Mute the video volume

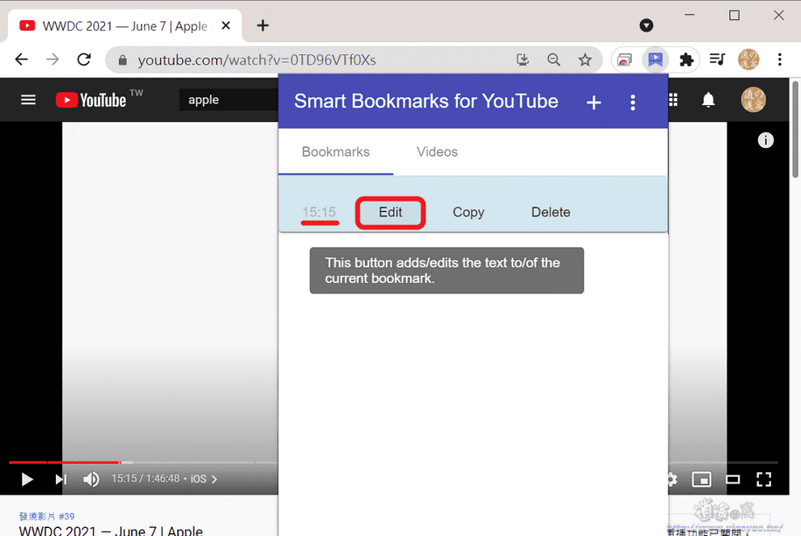(91, 479)
